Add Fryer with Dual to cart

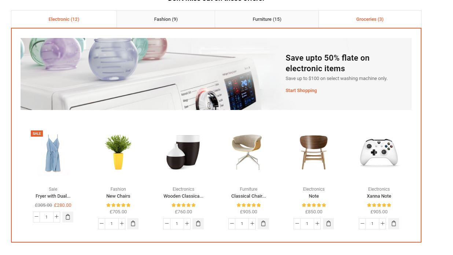click(68, 217)
